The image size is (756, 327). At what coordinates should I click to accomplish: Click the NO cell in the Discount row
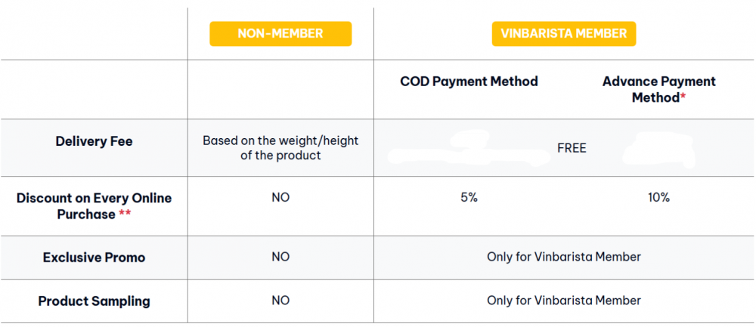280,197
